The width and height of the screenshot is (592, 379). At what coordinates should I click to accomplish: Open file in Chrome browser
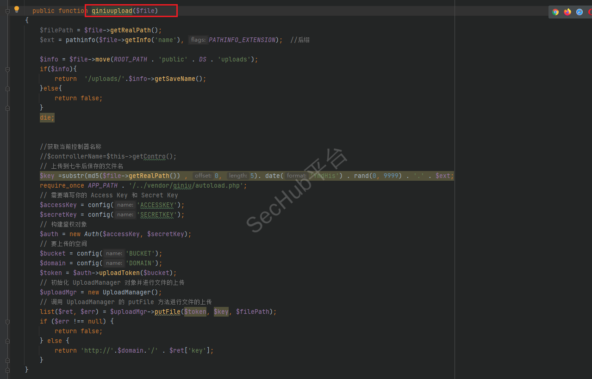pos(555,12)
